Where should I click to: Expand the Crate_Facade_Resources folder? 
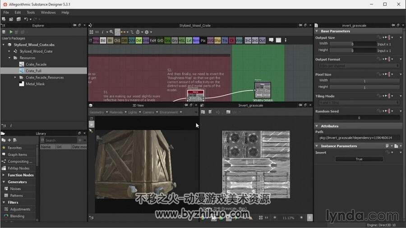[15, 78]
